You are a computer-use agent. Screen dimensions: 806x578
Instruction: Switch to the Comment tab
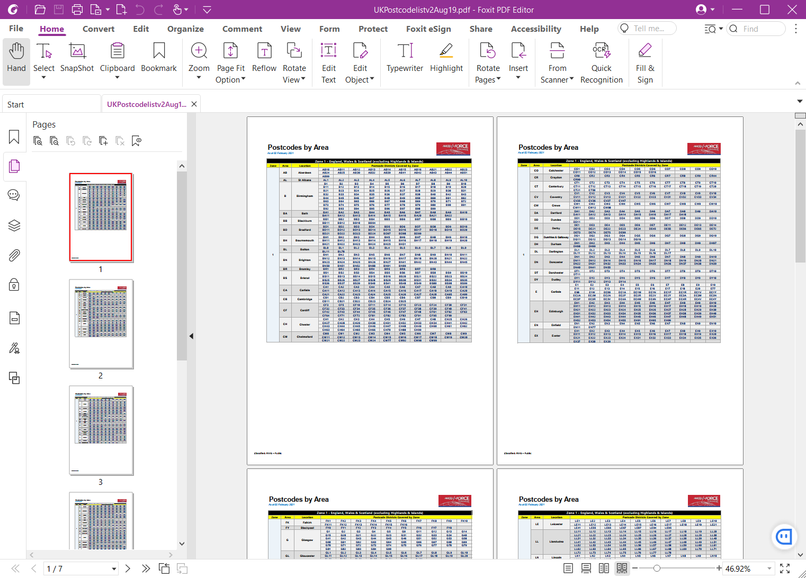(242, 29)
